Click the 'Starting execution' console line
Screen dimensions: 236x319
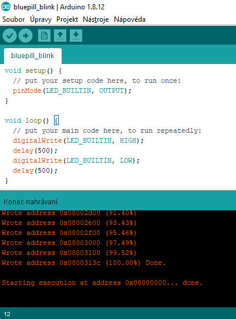pos(102,283)
